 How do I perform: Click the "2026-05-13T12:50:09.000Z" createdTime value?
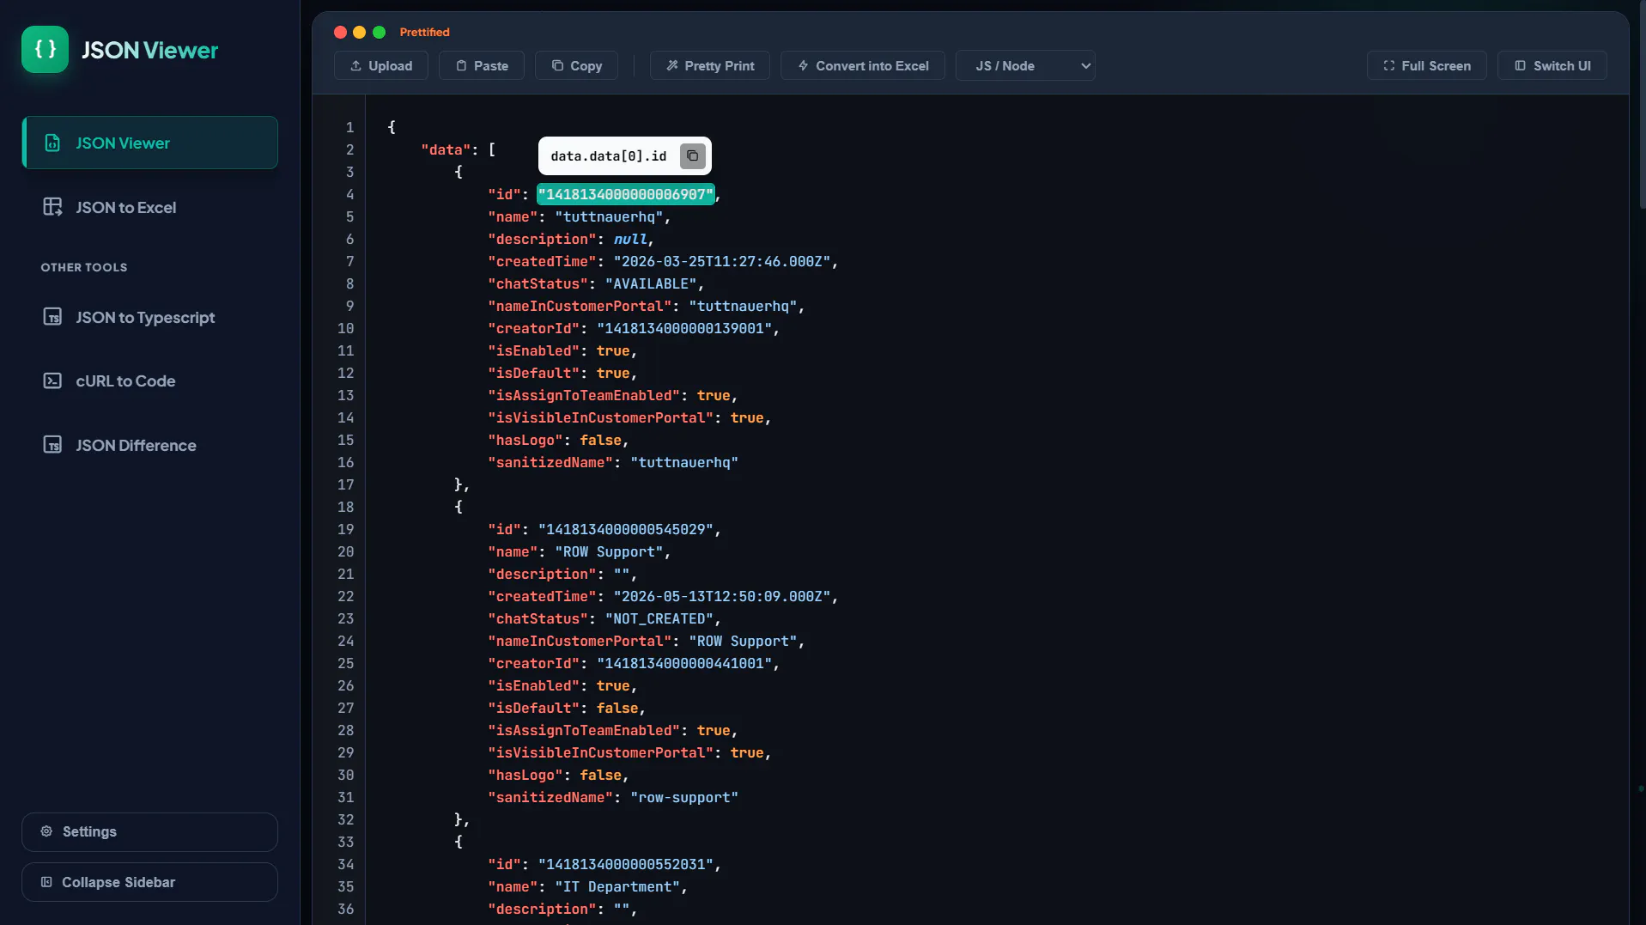(x=722, y=596)
